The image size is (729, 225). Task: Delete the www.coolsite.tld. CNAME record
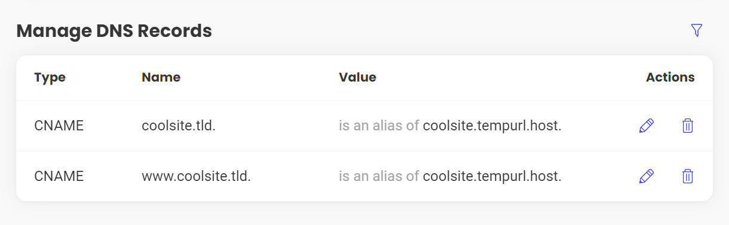[688, 176]
